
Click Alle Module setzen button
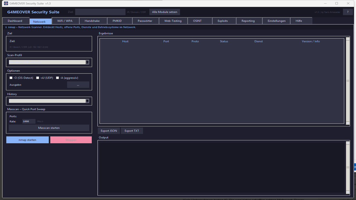click(x=165, y=12)
